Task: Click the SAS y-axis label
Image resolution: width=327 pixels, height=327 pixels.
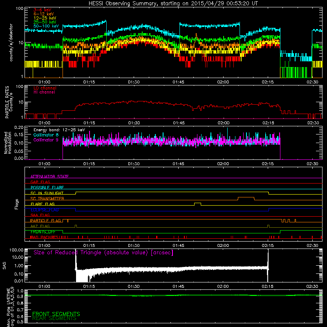Action: coord(4,266)
